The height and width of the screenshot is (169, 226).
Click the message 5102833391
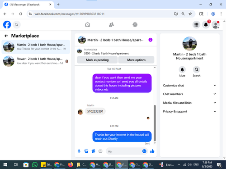[95, 111]
